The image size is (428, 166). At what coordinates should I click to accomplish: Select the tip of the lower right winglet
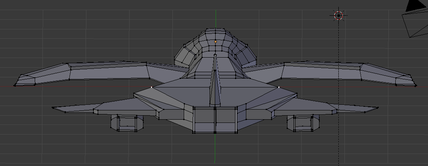pos(378,108)
